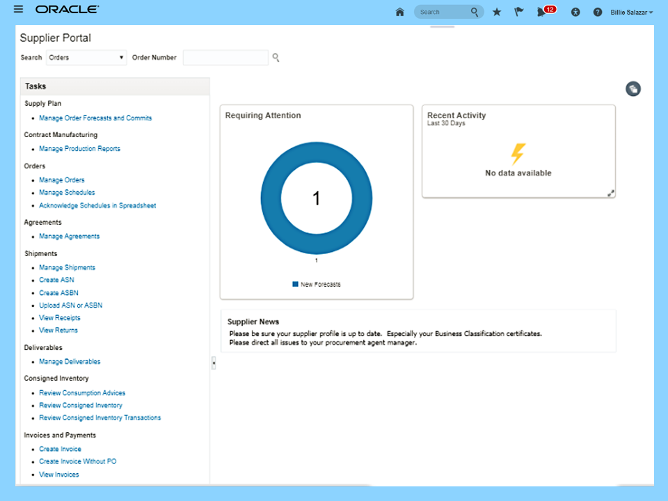This screenshot has height=501, width=668.
Task: Open Manage Production Reports
Action: (79, 149)
